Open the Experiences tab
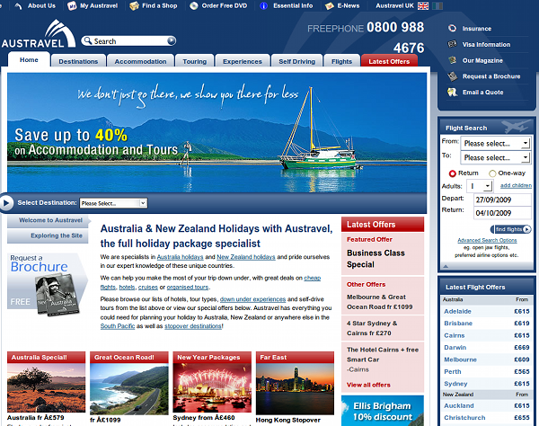 pos(243,61)
